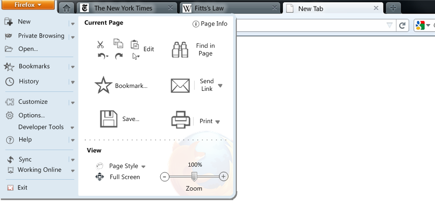
Task: Click the Customize puzzle piece icon
Action: click(9, 102)
